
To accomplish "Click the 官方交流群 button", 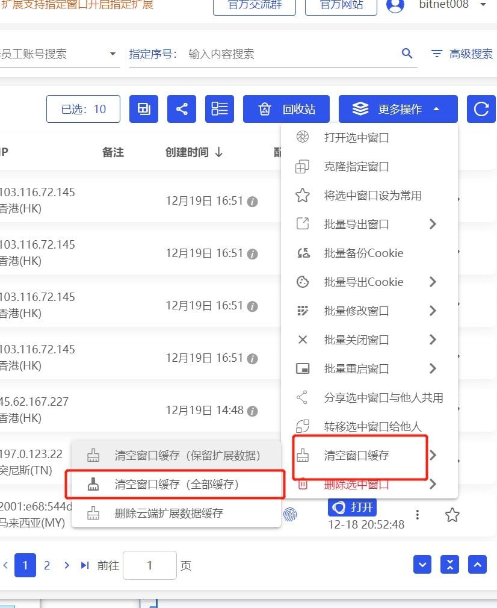I will click(255, 5).
